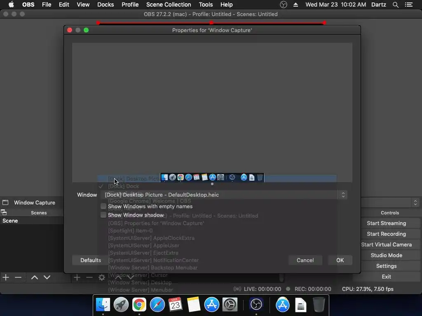
Task: Click the Controls panel header
Action: click(390, 213)
